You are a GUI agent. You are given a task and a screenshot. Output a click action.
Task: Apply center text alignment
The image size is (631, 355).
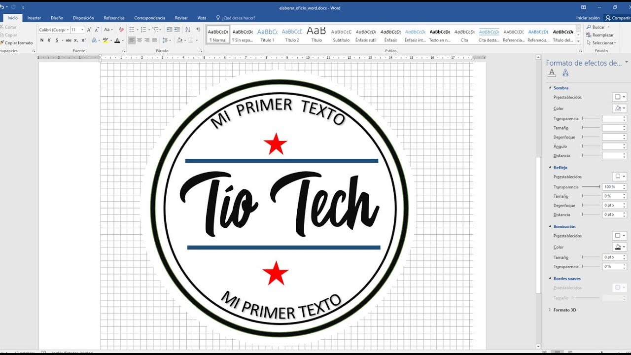click(140, 40)
